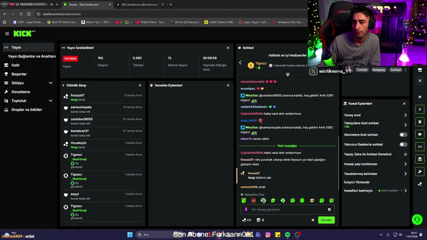Expand the Stüdyo sidebar section
This screenshot has width=427, height=240.
point(28,83)
